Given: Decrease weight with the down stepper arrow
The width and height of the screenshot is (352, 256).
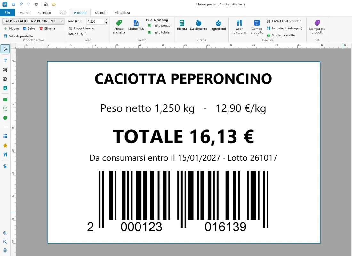Looking at the screenshot, I should 106,23.
